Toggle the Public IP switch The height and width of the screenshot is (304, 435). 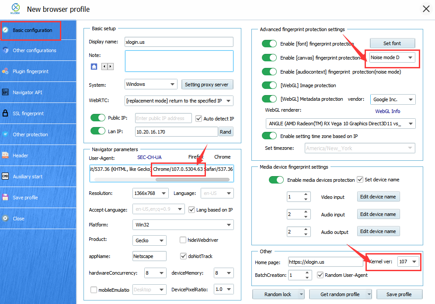[x=97, y=117]
